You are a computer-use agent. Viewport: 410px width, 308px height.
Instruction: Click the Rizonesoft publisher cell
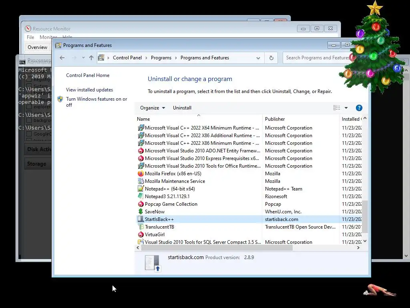tap(276, 196)
